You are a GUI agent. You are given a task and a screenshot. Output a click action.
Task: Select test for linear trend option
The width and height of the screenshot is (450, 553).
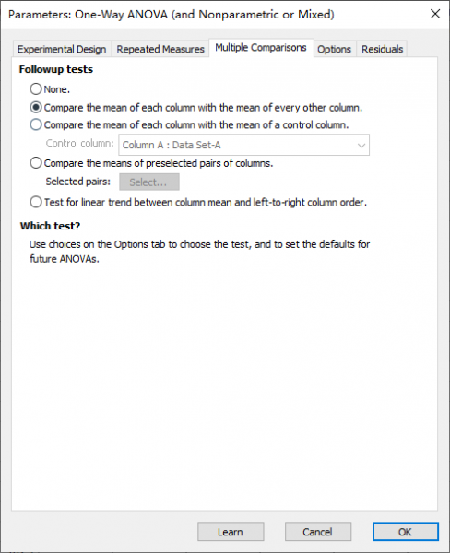click(36, 202)
